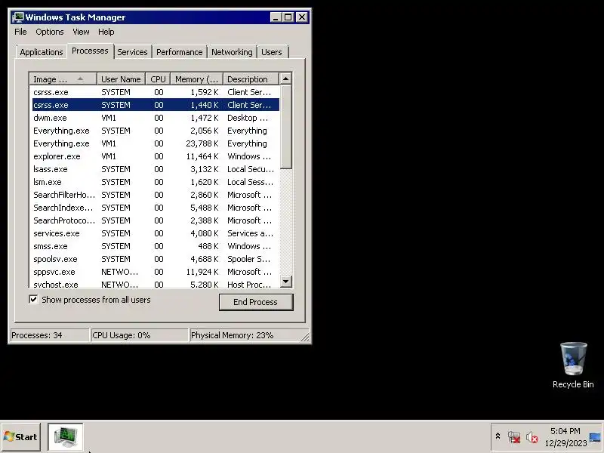
Task: Open the network status tray icon
Action: [x=514, y=437]
